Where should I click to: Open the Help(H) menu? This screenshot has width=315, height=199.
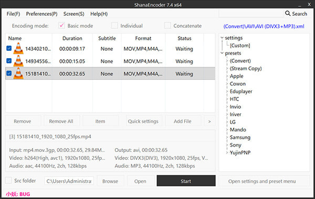[99, 14]
